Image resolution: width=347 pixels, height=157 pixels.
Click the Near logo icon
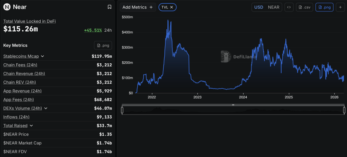click(7, 7)
